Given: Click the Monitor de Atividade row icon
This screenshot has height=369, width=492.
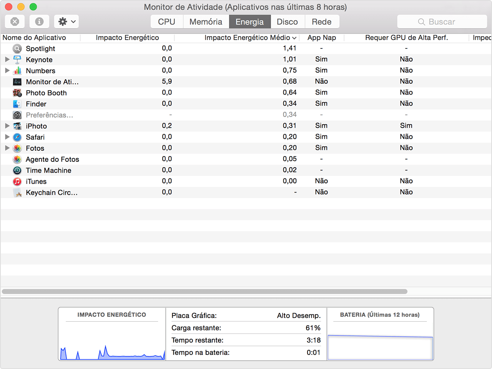Looking at the screenshot, I should [x=17, y=82].
